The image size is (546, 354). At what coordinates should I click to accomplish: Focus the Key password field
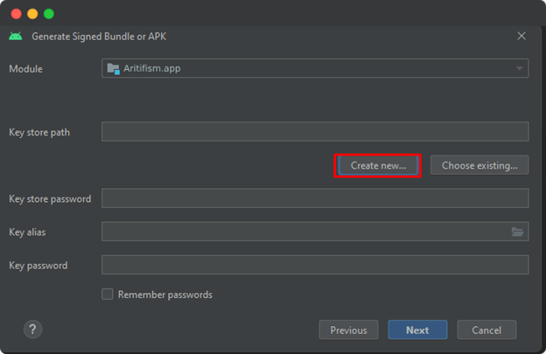[315, 265]
